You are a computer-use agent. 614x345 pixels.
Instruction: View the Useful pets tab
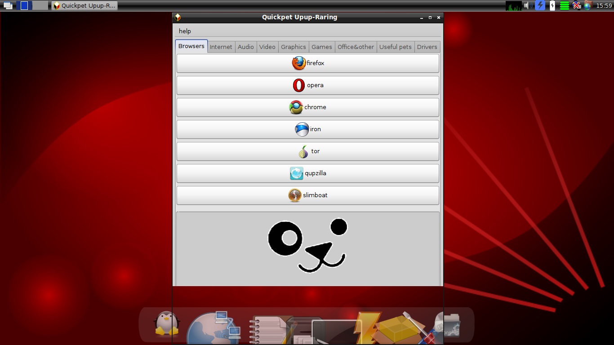click(x=396, y=47)
